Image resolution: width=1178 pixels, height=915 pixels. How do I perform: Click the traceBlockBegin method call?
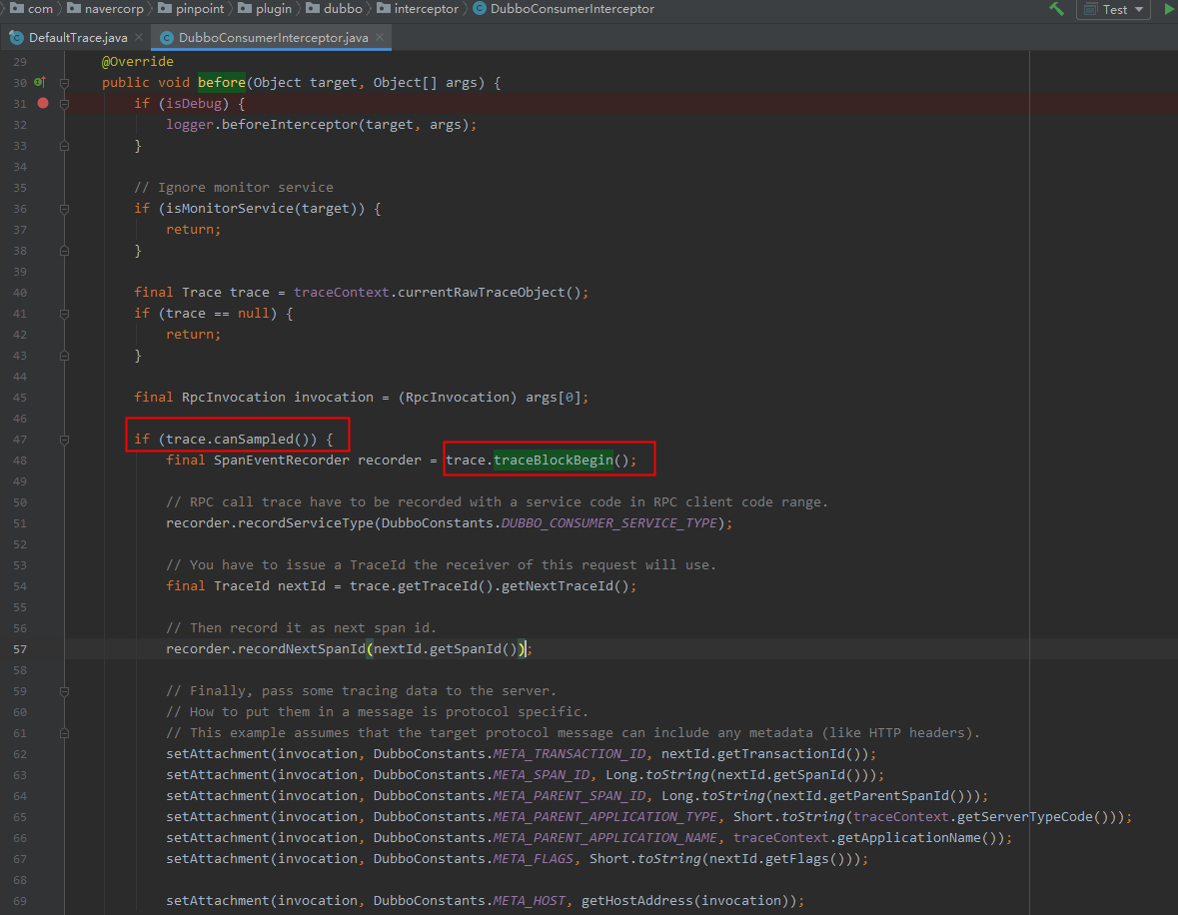click(553, 459)
